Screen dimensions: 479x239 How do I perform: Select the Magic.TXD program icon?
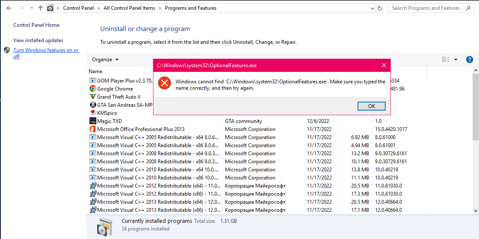(x=92, y=121)
